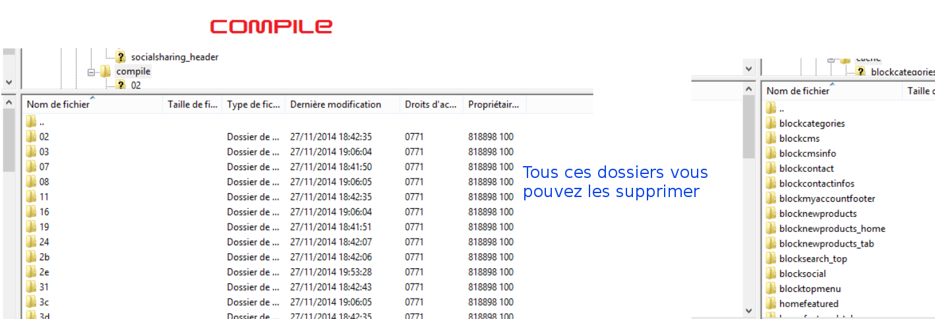The height and width of the screenshot is (319, 935).
Task: Sort by Type de fichier column
Action: click(x=254, y=104)
